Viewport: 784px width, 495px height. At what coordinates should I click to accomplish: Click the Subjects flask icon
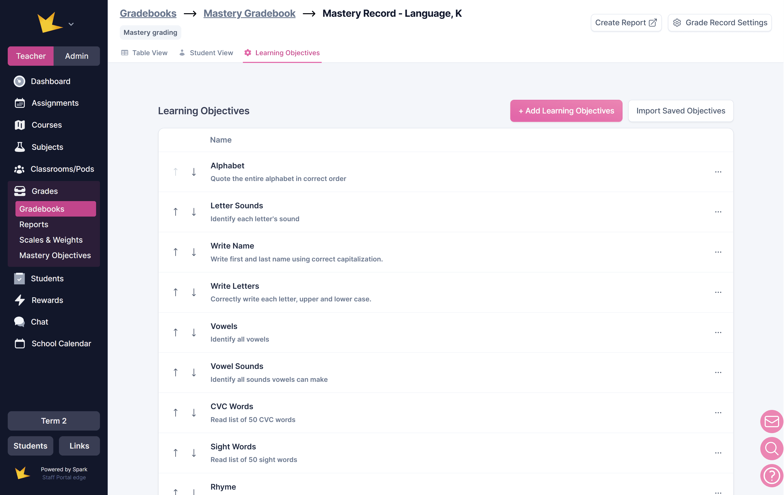tap(20, 147)
